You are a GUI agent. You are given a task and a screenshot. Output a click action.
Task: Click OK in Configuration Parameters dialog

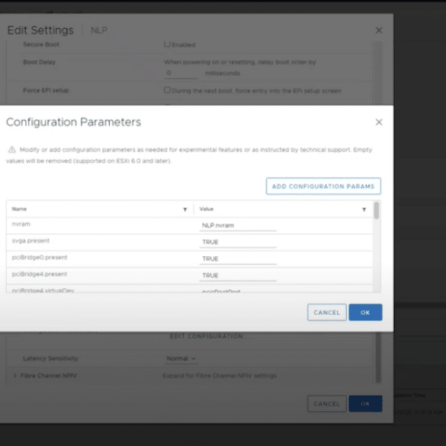tap(365, 313)
